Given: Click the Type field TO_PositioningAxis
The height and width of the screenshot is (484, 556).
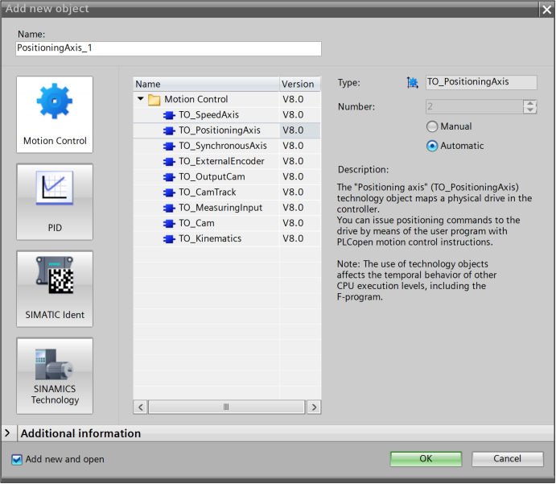Looking at the screenshot, I should click(x=481, y=82).
